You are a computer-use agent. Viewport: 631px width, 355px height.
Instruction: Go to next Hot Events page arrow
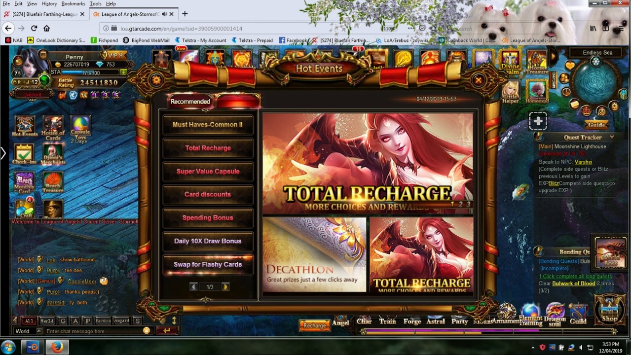pyautogui.click(x=225, y=287)
